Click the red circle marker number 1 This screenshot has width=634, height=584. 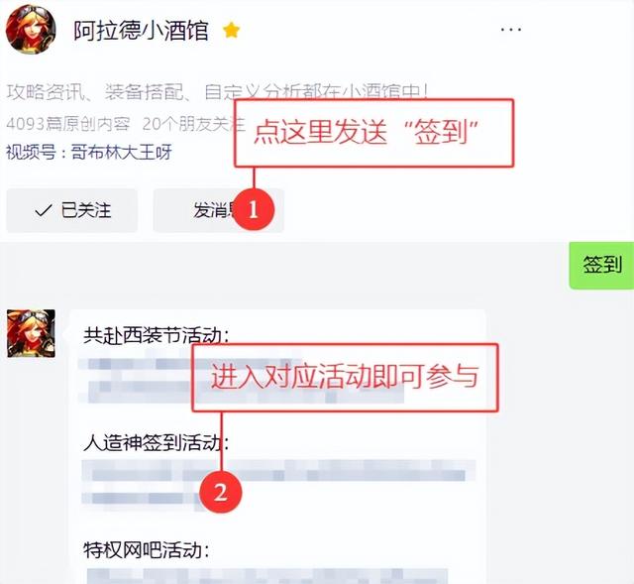(x=254, y=209)
